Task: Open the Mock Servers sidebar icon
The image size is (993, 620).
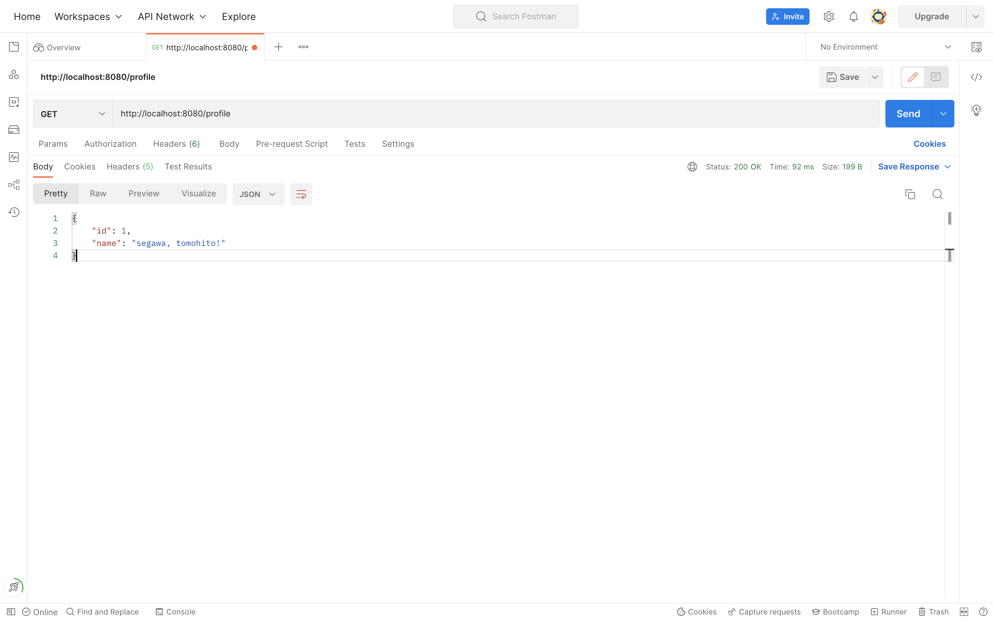Action: tap(13, 130)
